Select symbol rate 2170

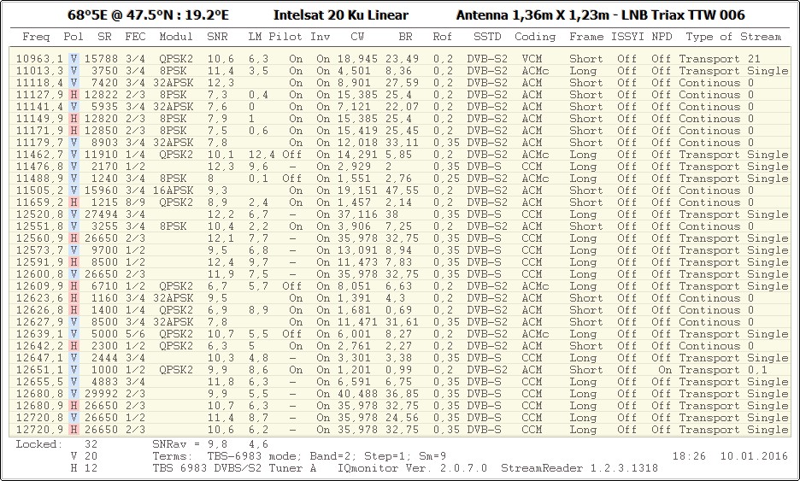[104, 167]
